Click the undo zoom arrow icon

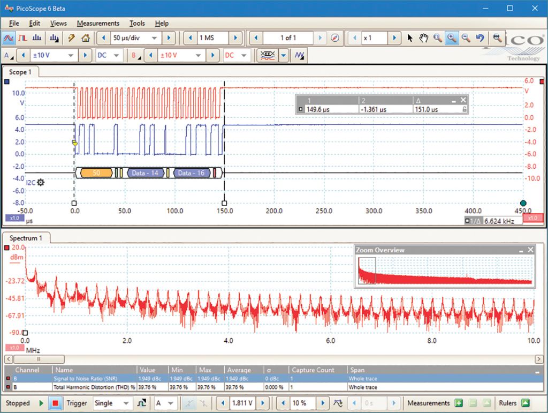(480, 38)
